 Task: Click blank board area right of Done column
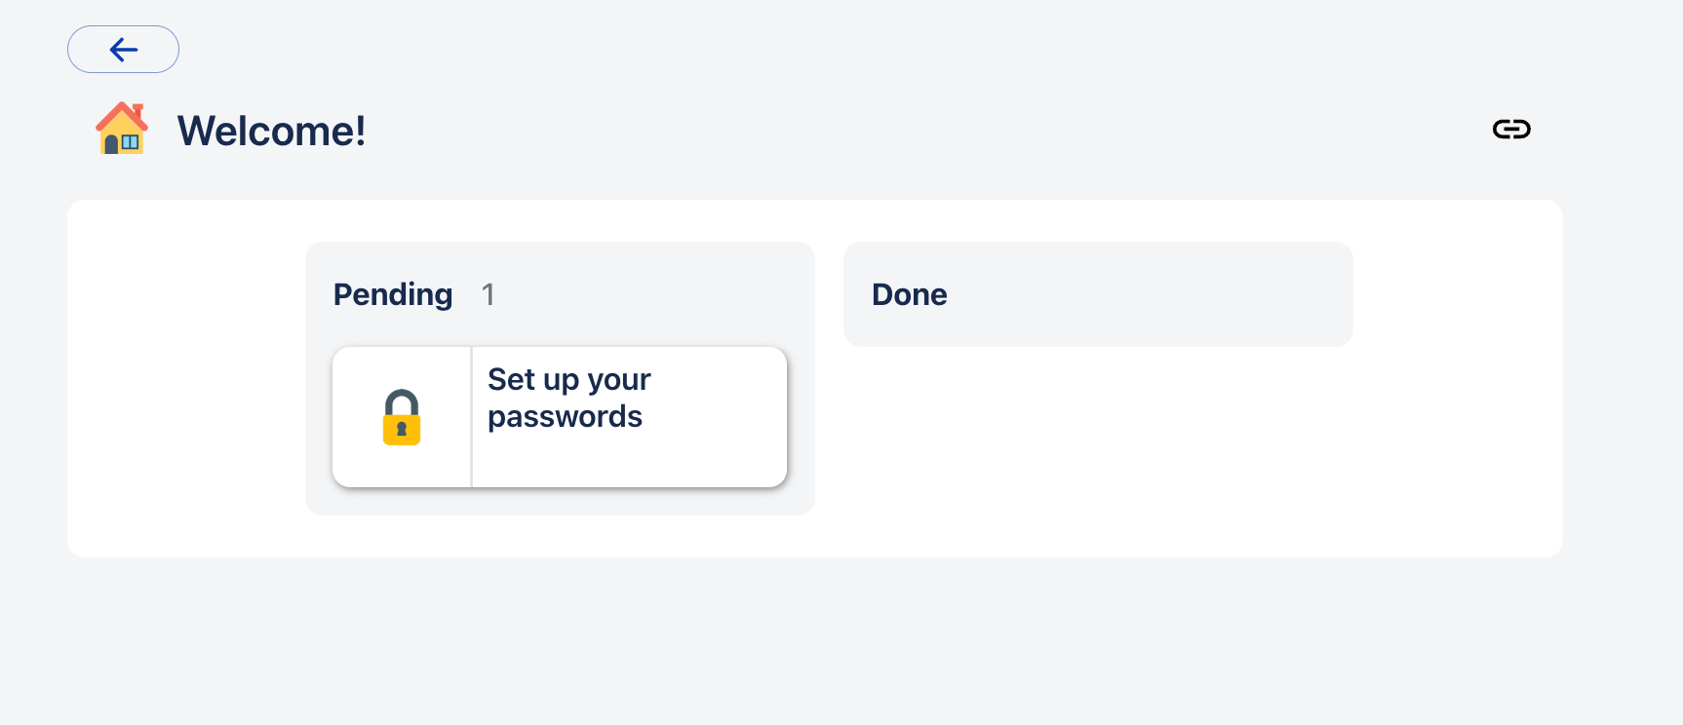(x=1458, y=378)
